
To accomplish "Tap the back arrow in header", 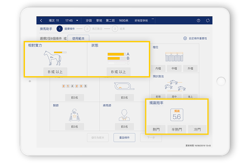I will click(x=41, y=20).
